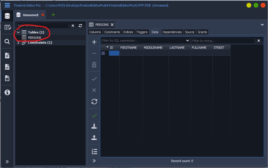268x168 pixels.
Task: Open the search tool in sidebar
Action: (7, 41)
